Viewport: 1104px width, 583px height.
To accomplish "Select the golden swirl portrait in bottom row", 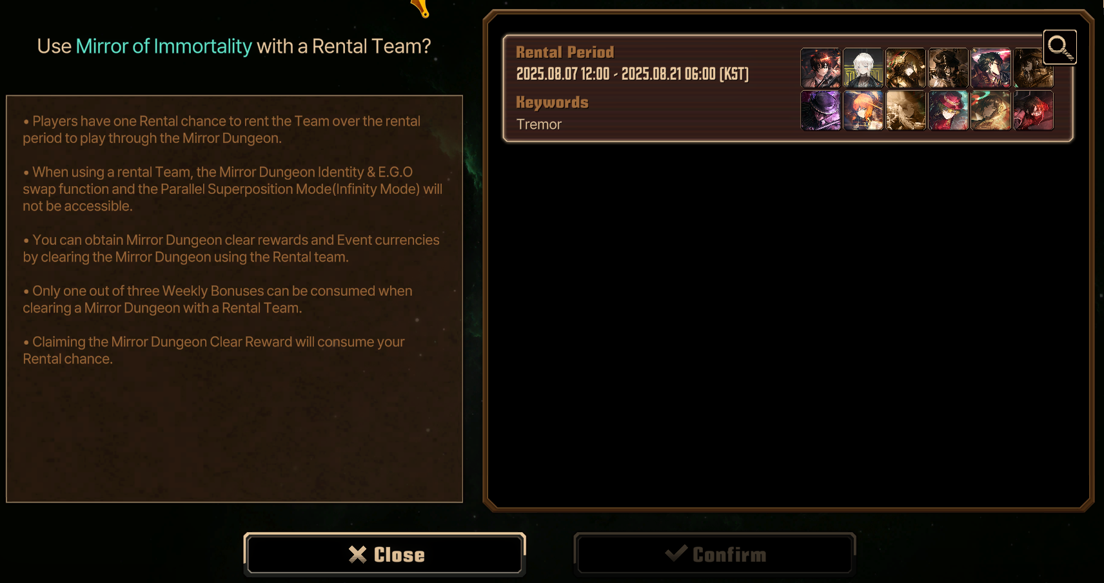I will tap(991, 110).
